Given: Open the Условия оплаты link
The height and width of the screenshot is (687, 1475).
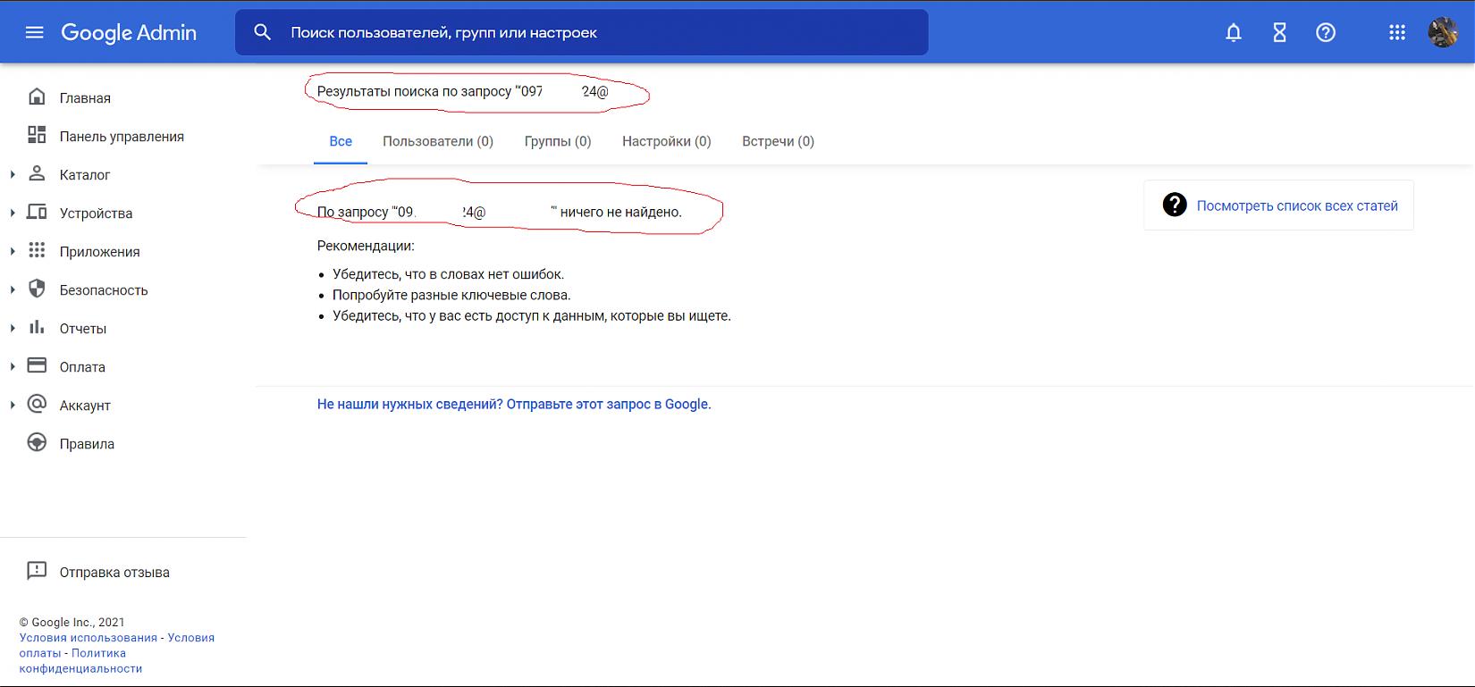Looking at the screenshot, I should (117, 645).
